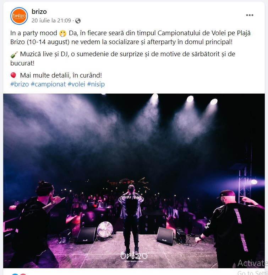Expand the three-dot post options menu

250,15
